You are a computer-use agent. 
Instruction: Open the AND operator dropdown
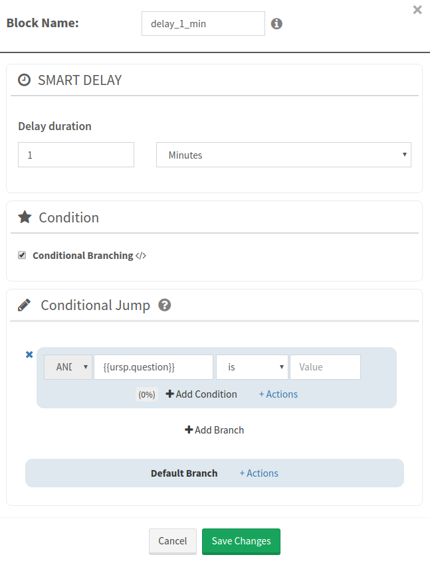(x=68, y=367)
